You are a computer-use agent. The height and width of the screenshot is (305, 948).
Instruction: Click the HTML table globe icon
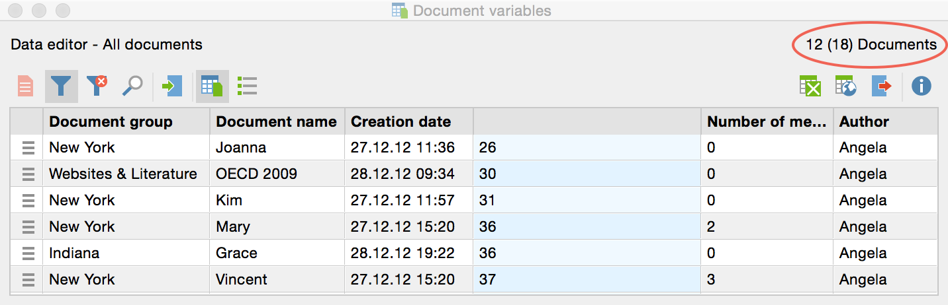coord(846,86)
